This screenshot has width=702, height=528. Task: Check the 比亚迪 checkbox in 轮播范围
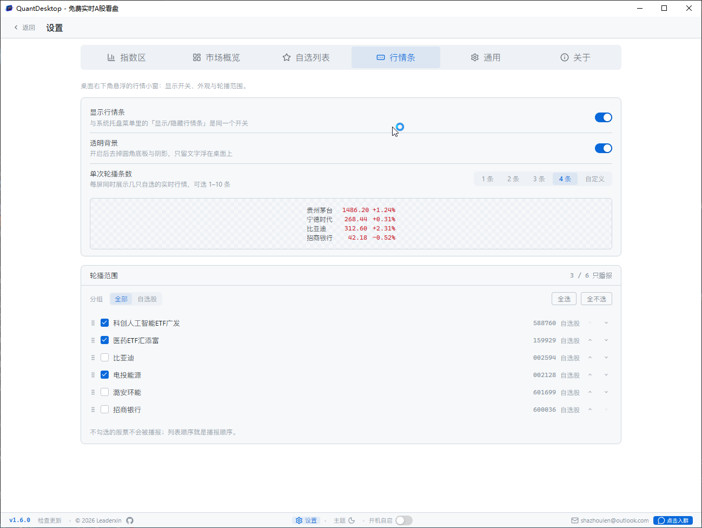pos(105,358)
